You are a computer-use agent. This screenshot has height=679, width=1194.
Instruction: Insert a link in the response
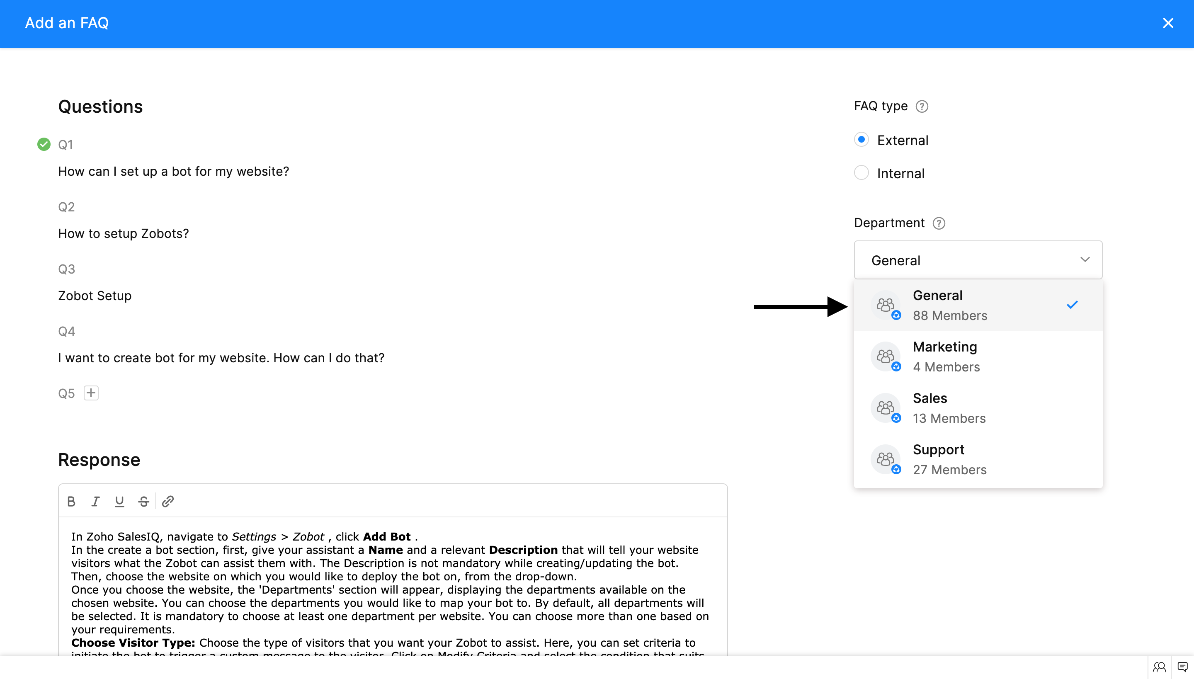tap(168, 501)
